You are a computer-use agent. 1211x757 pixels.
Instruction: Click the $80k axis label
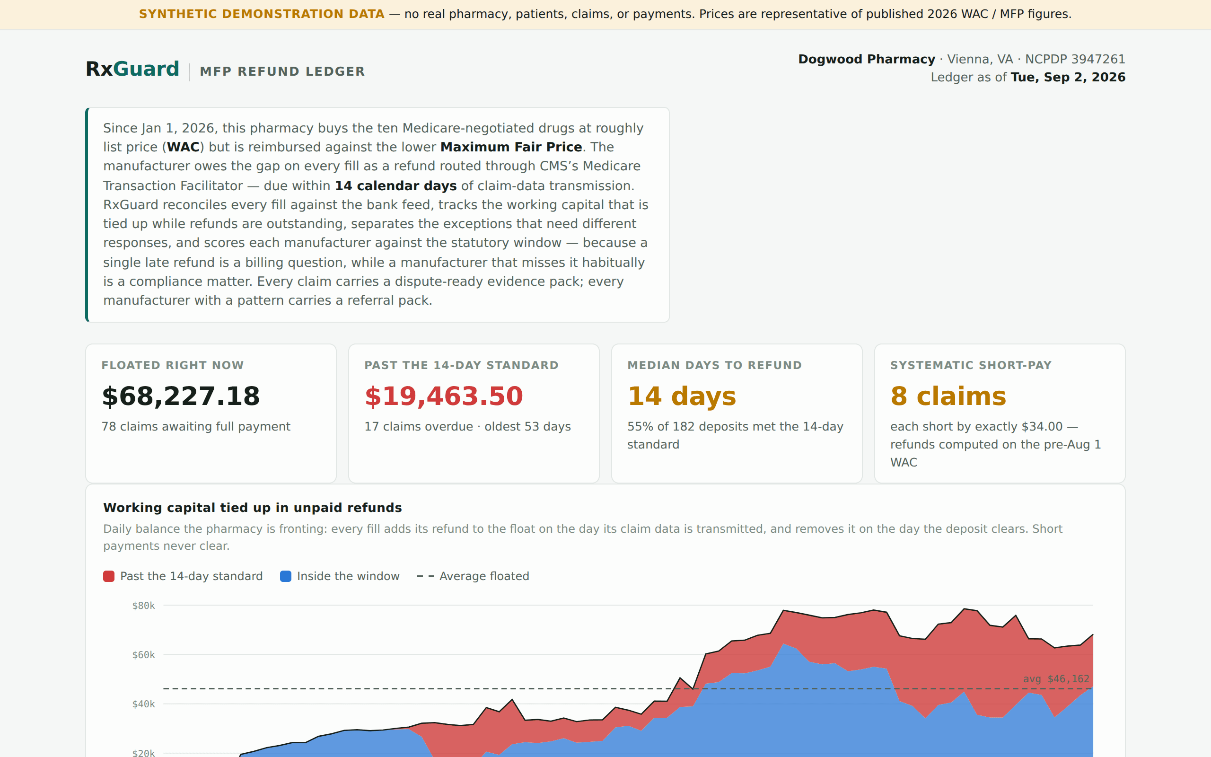[x=144, y=606]
